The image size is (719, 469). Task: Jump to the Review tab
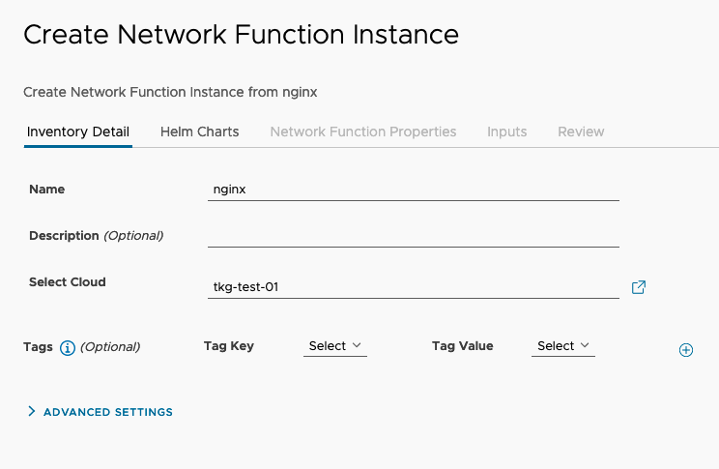pyautogui.click(x=581, y=132)
